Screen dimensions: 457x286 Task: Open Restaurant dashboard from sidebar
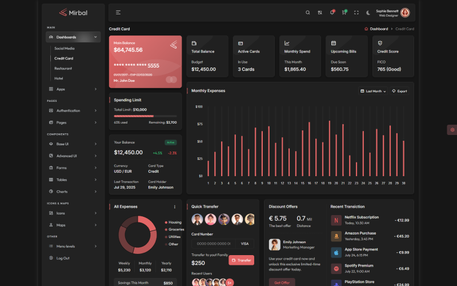pyautogui.click(x=63, y=68)
